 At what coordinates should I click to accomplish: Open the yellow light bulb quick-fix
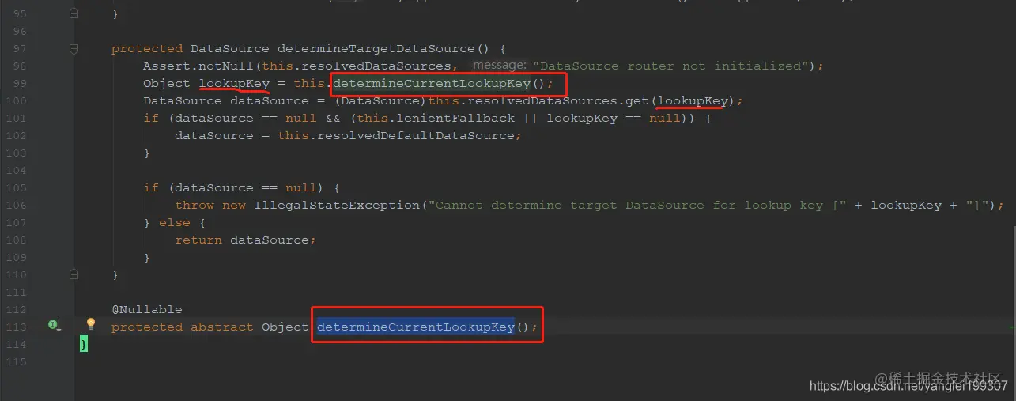click(x=91, y=324)
